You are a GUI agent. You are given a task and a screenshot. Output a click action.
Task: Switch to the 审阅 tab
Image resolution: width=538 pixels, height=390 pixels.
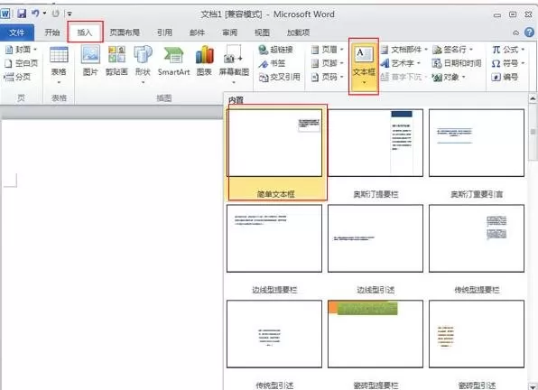[229, 32]
